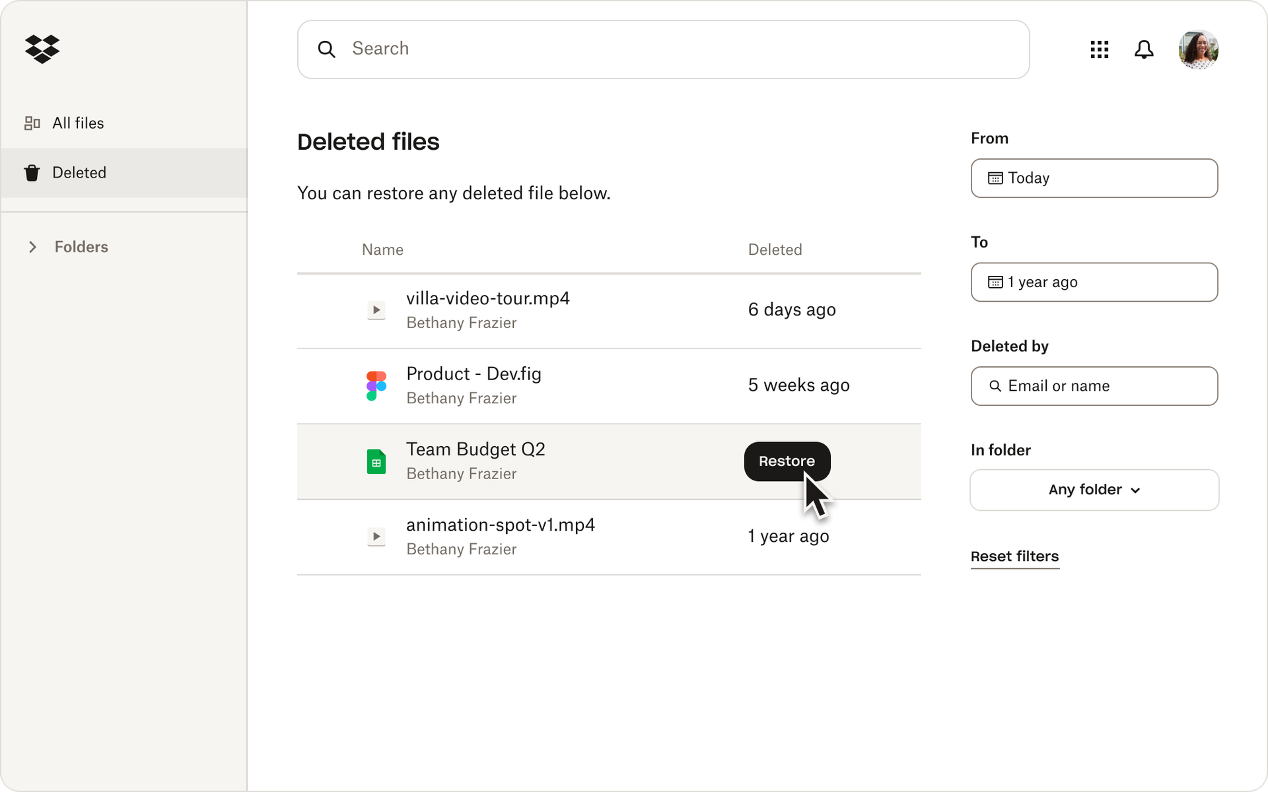This screenshot has height=792, width=1268.
Task: Open the villa-video-tour.mp4 play icon
Action: (x=376, y=310)
